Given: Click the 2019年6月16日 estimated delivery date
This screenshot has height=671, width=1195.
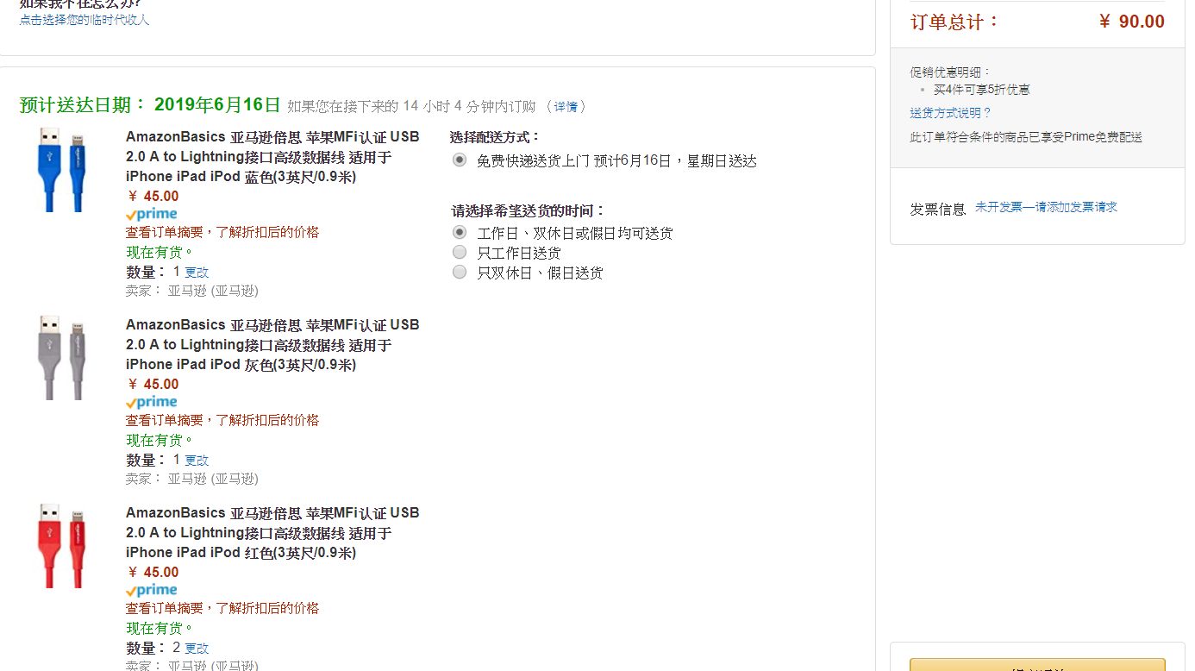Looking at the screenshot, I should (x=217, y=105).
